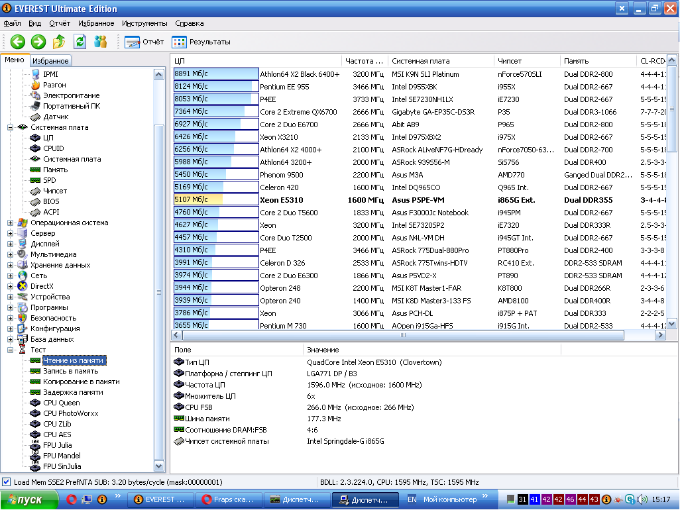
Task: Switch to the Избранное tab
Action: pyautogui.click(x=50, y=61)
